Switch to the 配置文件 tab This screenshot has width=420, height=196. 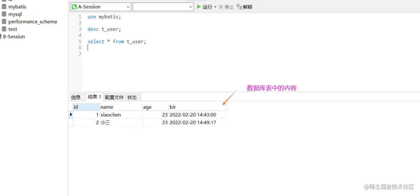(114, 97)
